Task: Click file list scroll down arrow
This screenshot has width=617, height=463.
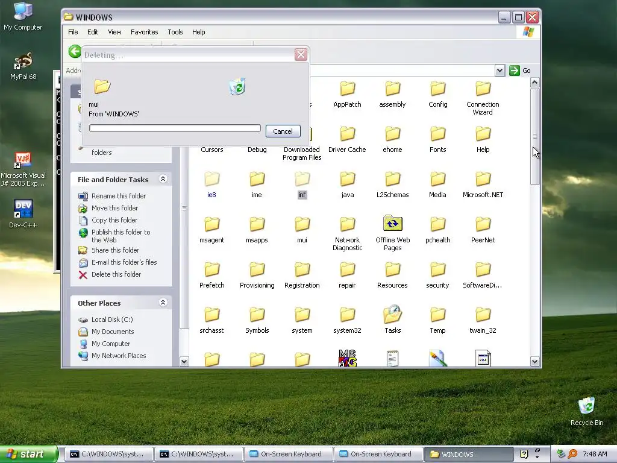Action: (534, 361)
